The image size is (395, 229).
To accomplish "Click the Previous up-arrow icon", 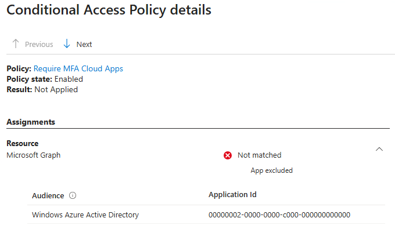I will pos(16,43).
